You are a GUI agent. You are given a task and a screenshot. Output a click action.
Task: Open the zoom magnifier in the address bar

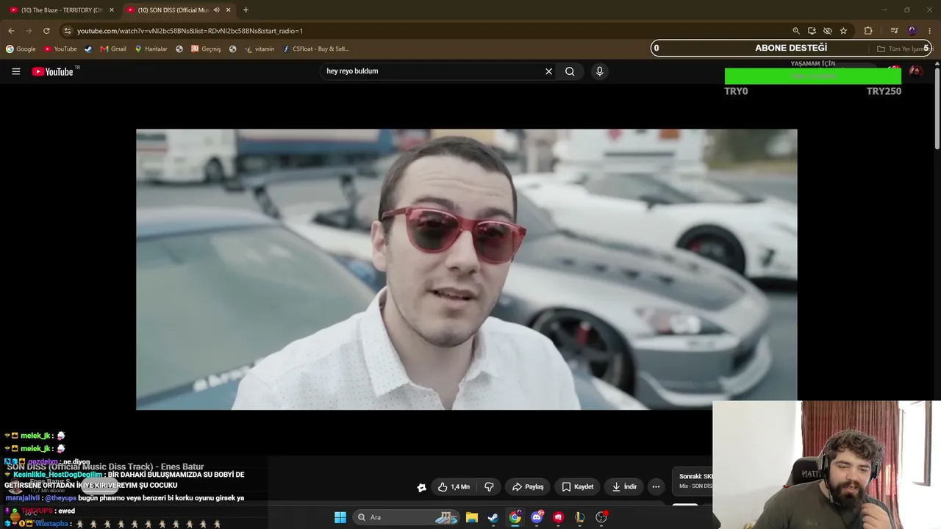[796, 31]
